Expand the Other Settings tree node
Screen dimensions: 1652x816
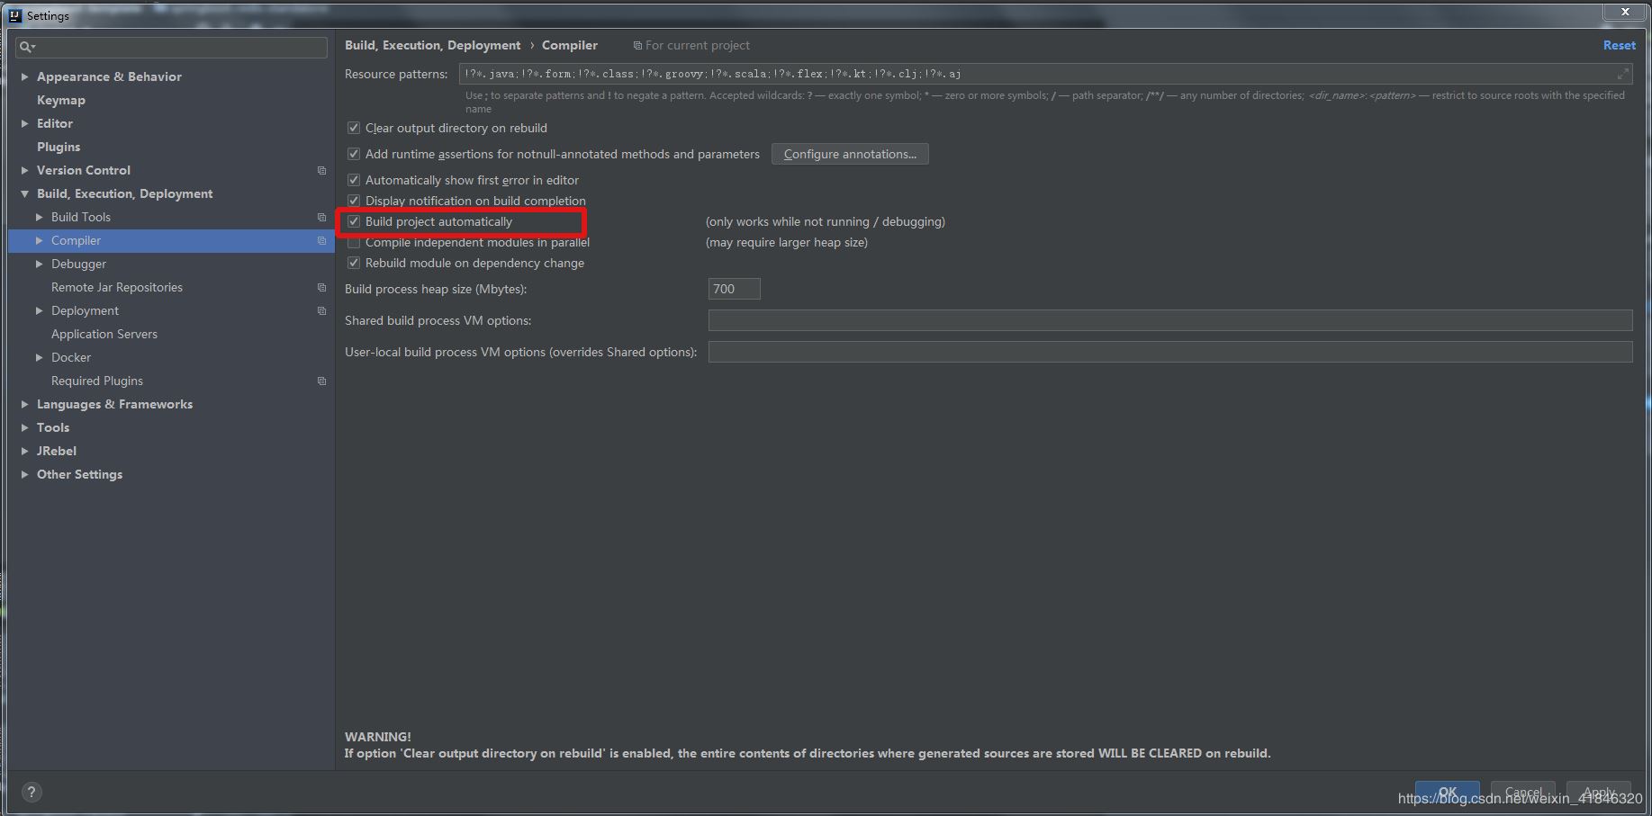click(24, 474)
